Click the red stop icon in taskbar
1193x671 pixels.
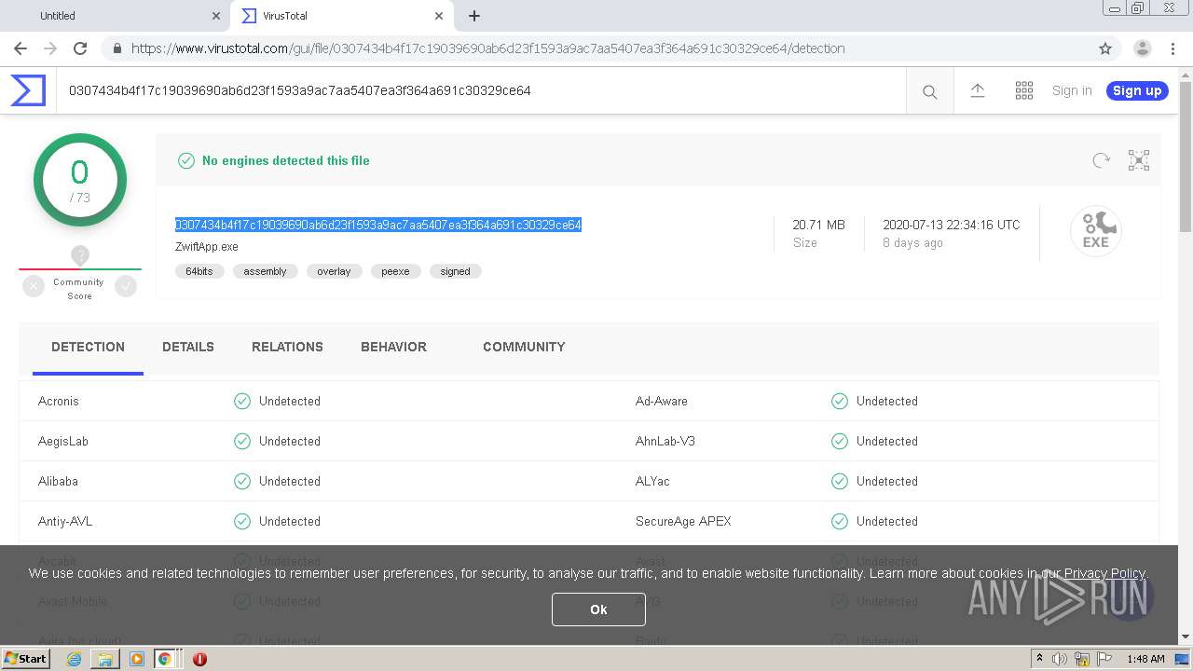click(x=199, y=659)
